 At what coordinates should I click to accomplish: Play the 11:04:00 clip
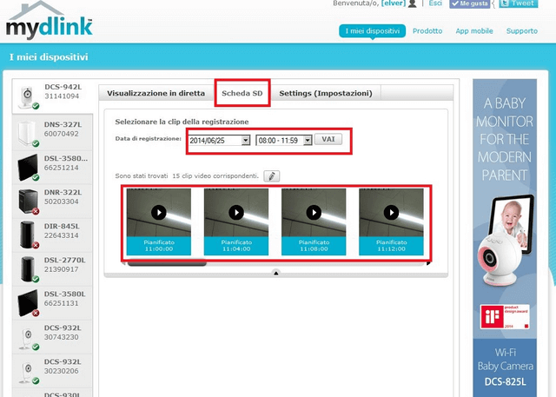236,213
